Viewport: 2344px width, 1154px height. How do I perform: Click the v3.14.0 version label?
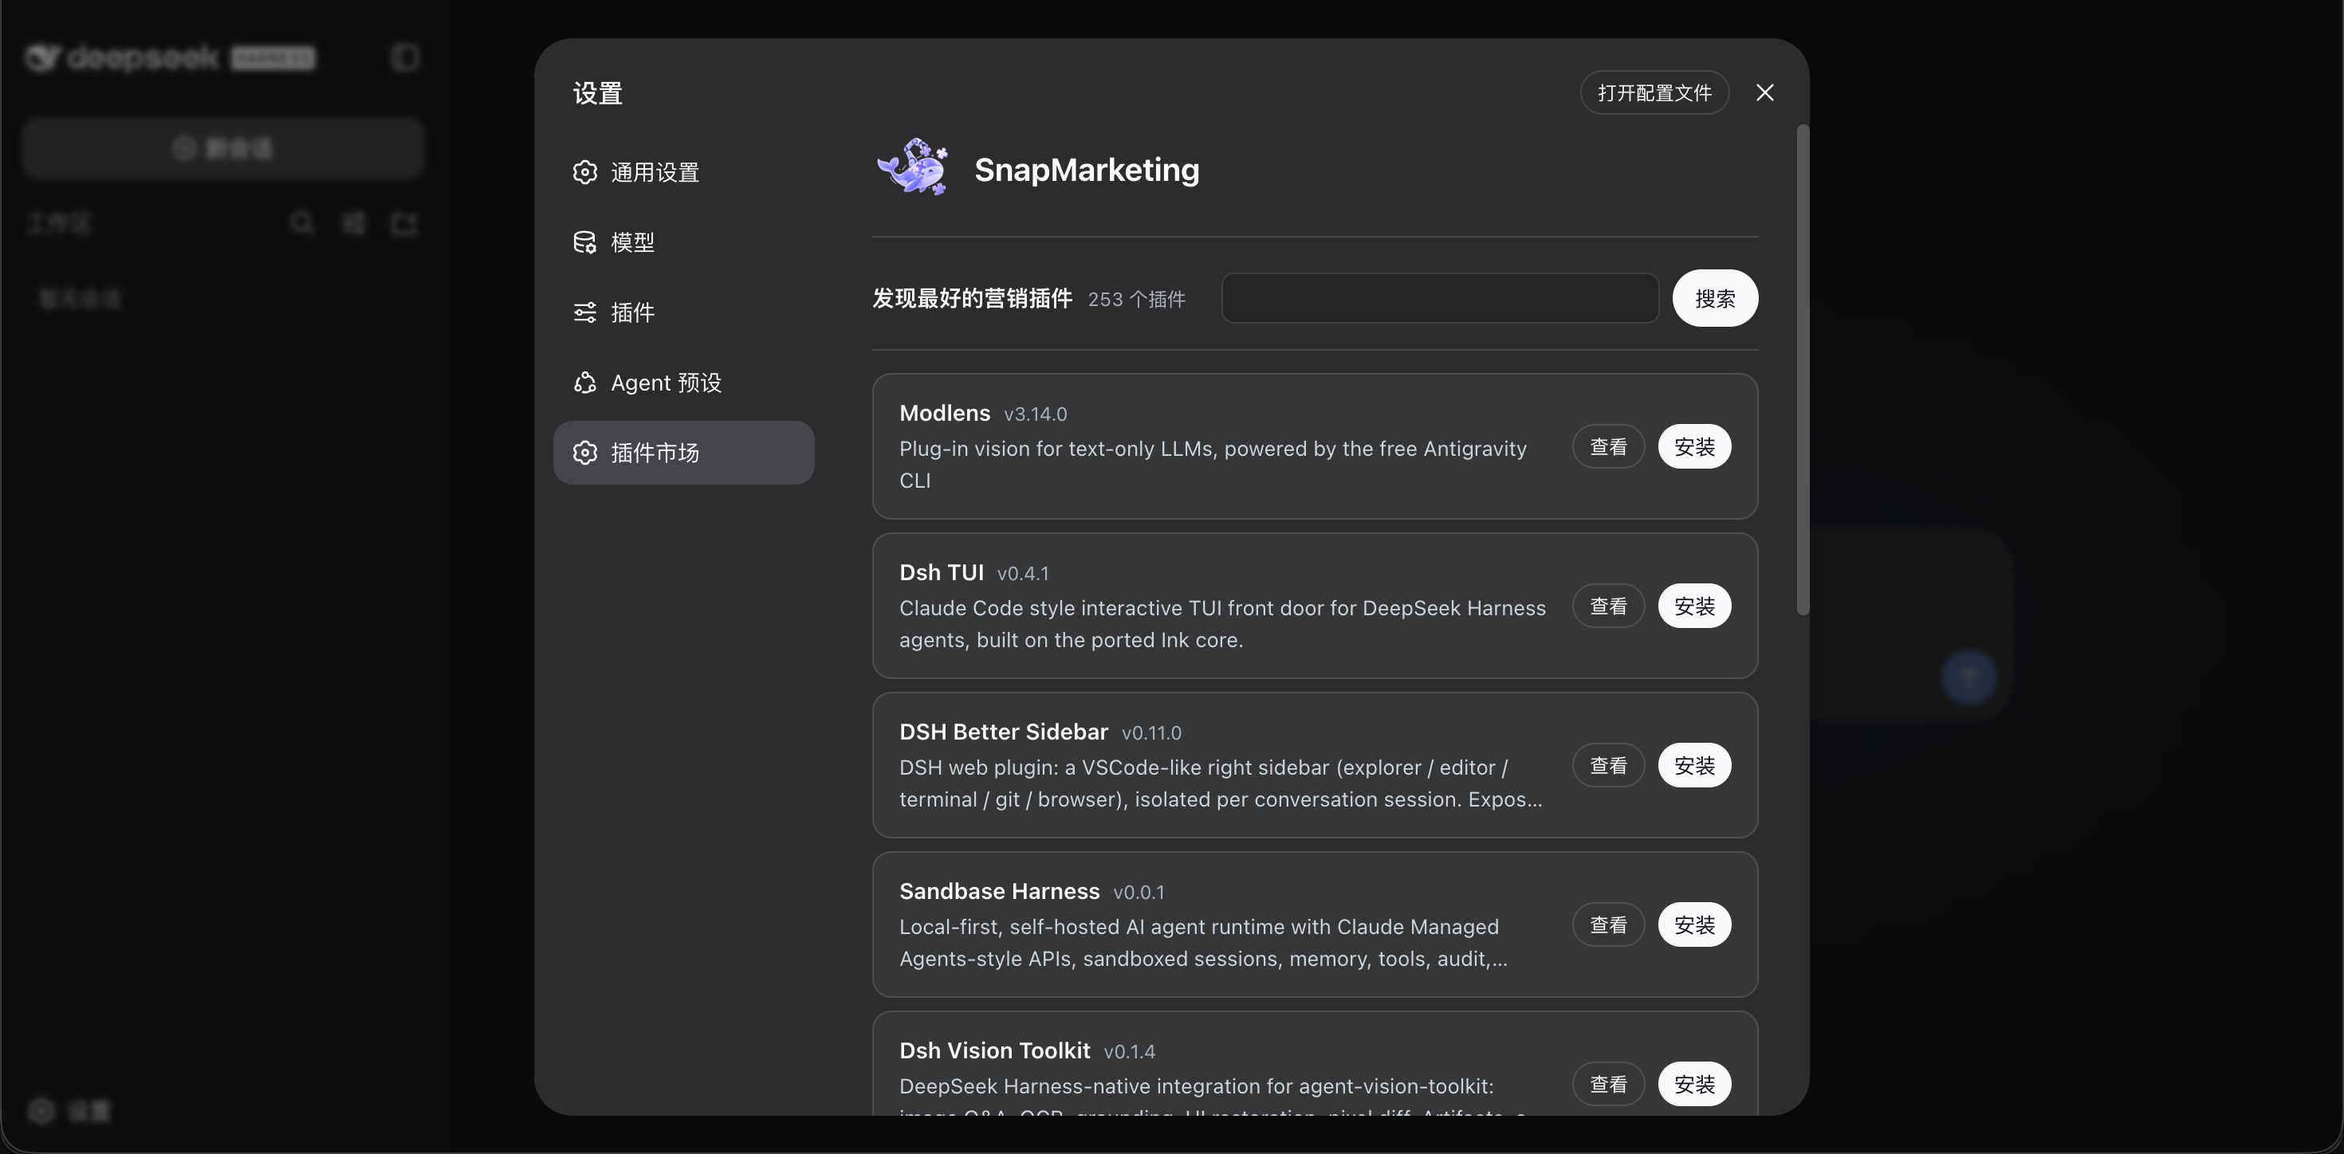pyautogui.click(x=1036, y=414)
